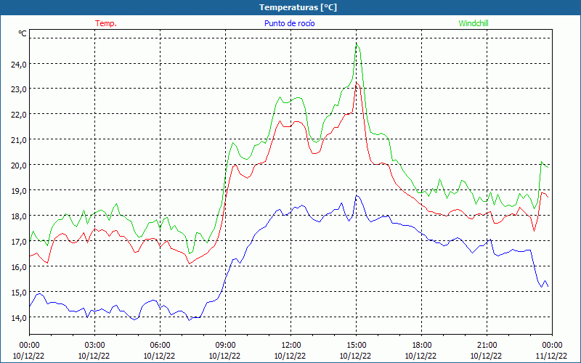
Task: Click the 14,0 y-axis value
Action: (x=18, y=318)
